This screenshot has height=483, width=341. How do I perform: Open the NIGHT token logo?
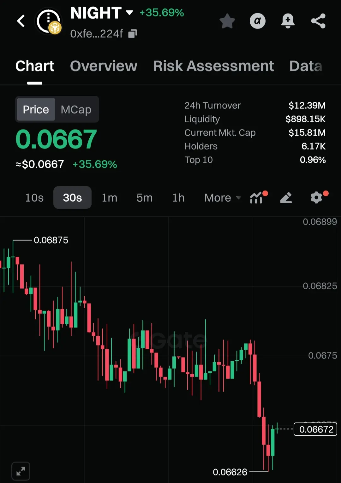(x=48, y=21)
